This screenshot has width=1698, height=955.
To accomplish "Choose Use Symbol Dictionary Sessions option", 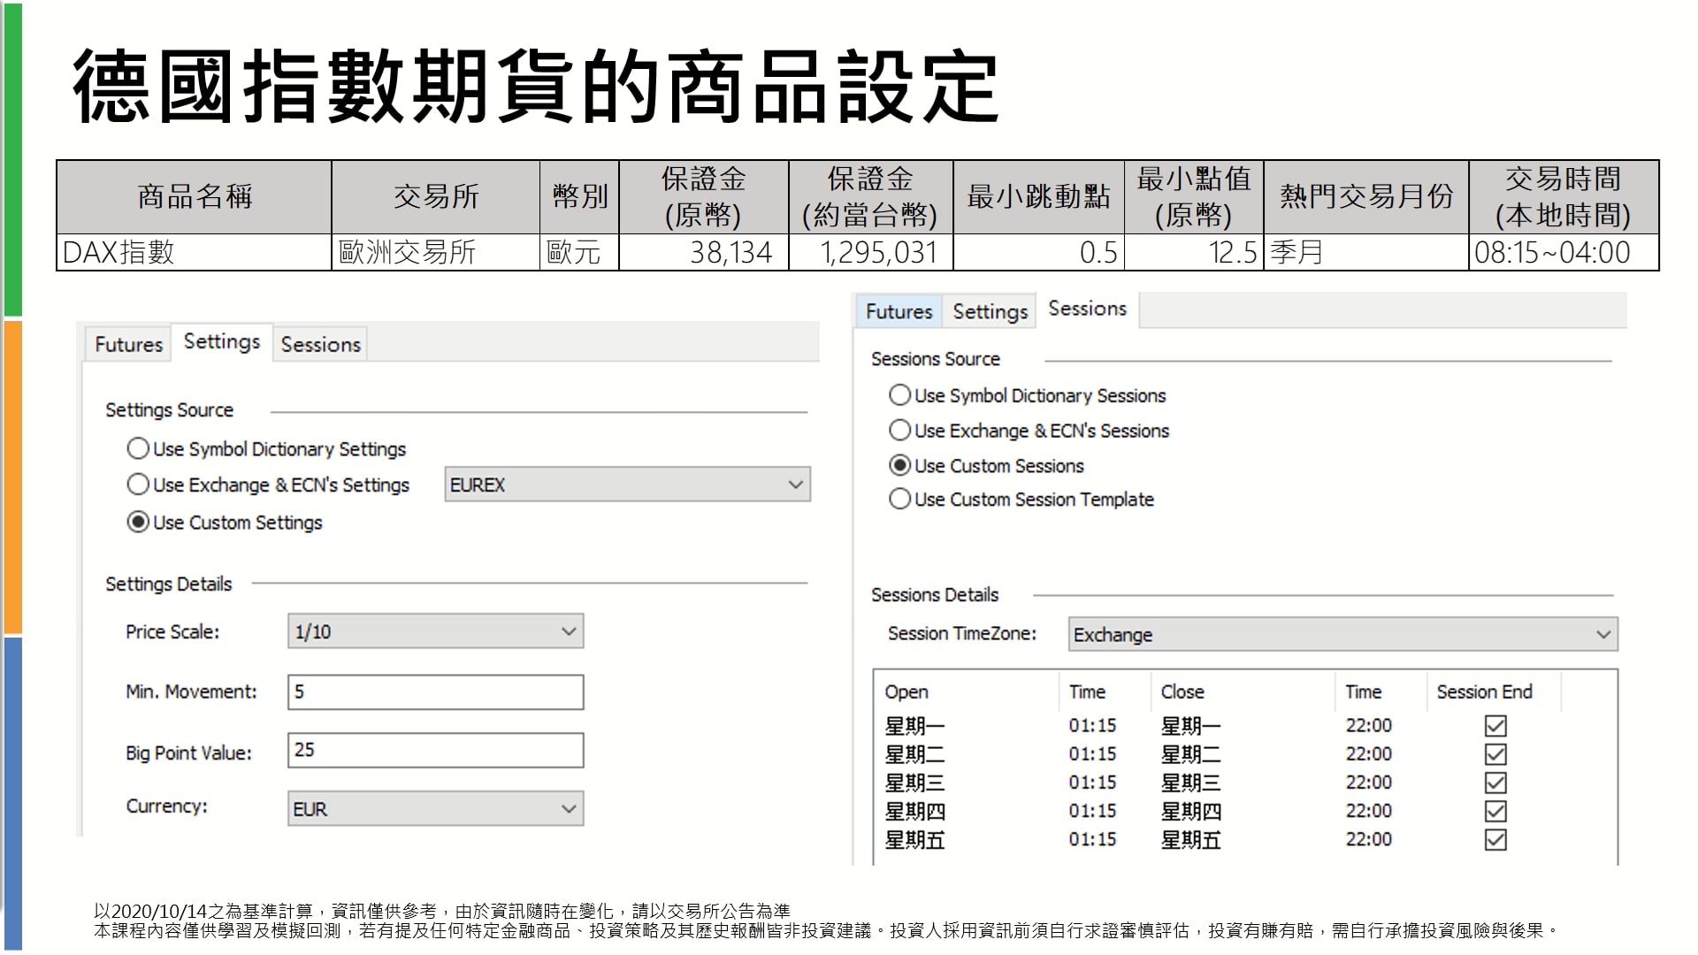I will coord(899,395).
